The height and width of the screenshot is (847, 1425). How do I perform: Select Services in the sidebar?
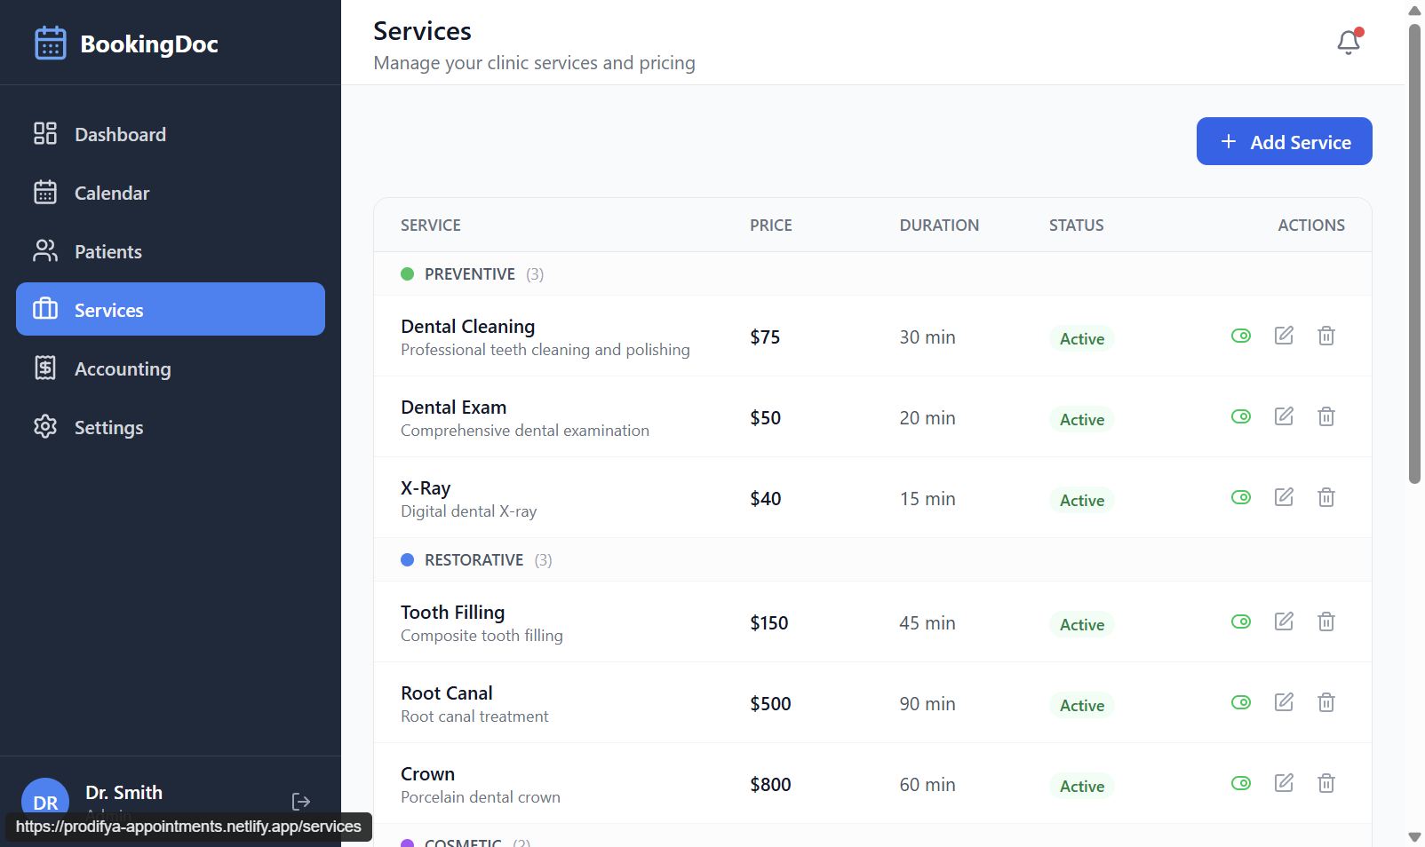pyautogui.click(x=171, y=309)
